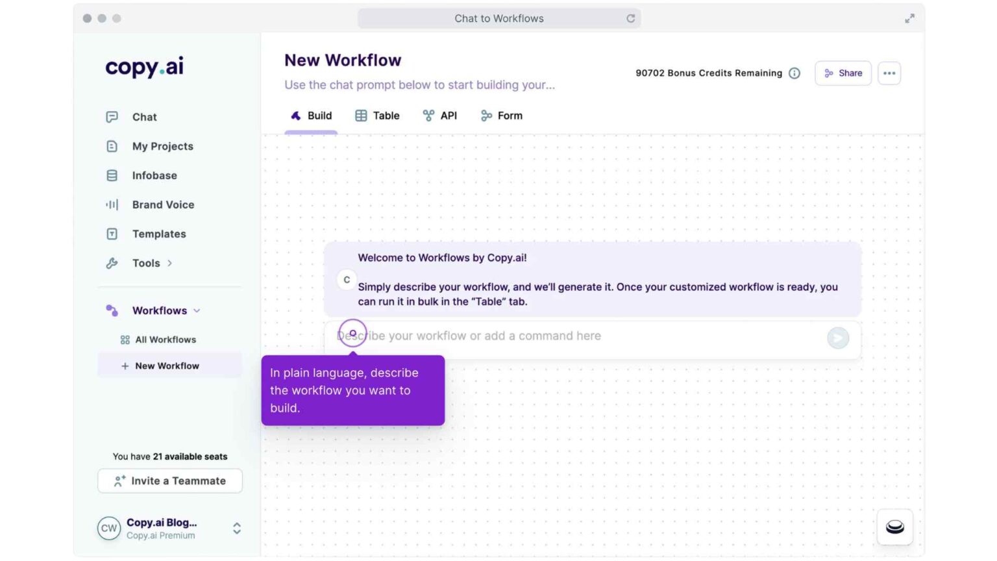This screenshot has width=997, height=561.
Task: Click New Workflow in the sidebar
Action: point(167,366)
